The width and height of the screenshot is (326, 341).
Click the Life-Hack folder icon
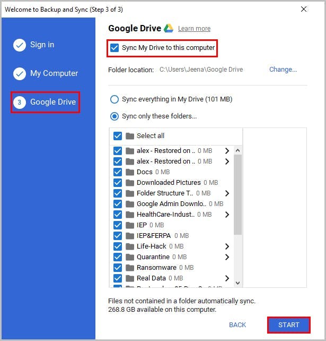click(x=130, y=246)
